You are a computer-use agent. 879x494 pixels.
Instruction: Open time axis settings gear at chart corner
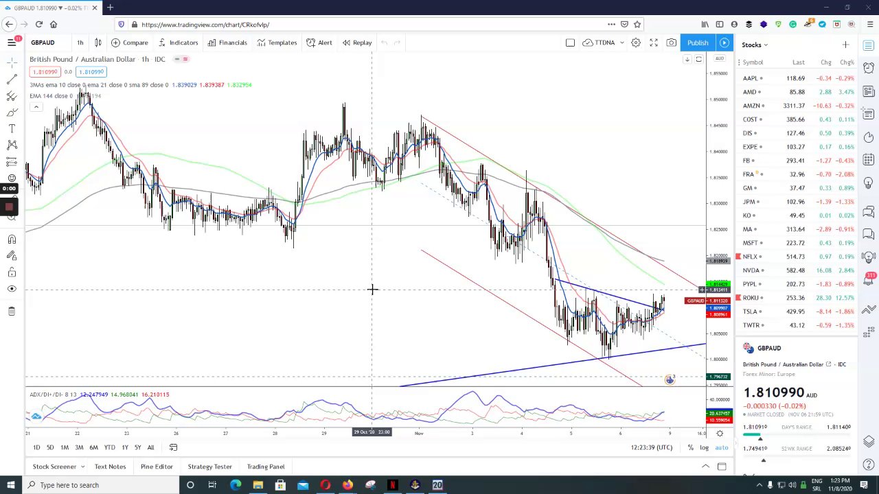click(x=720, y=434)
